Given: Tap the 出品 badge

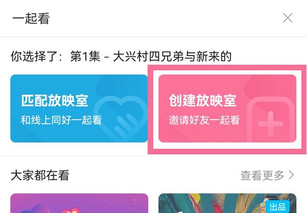Looking at the screenshot, I should (277, 207).
